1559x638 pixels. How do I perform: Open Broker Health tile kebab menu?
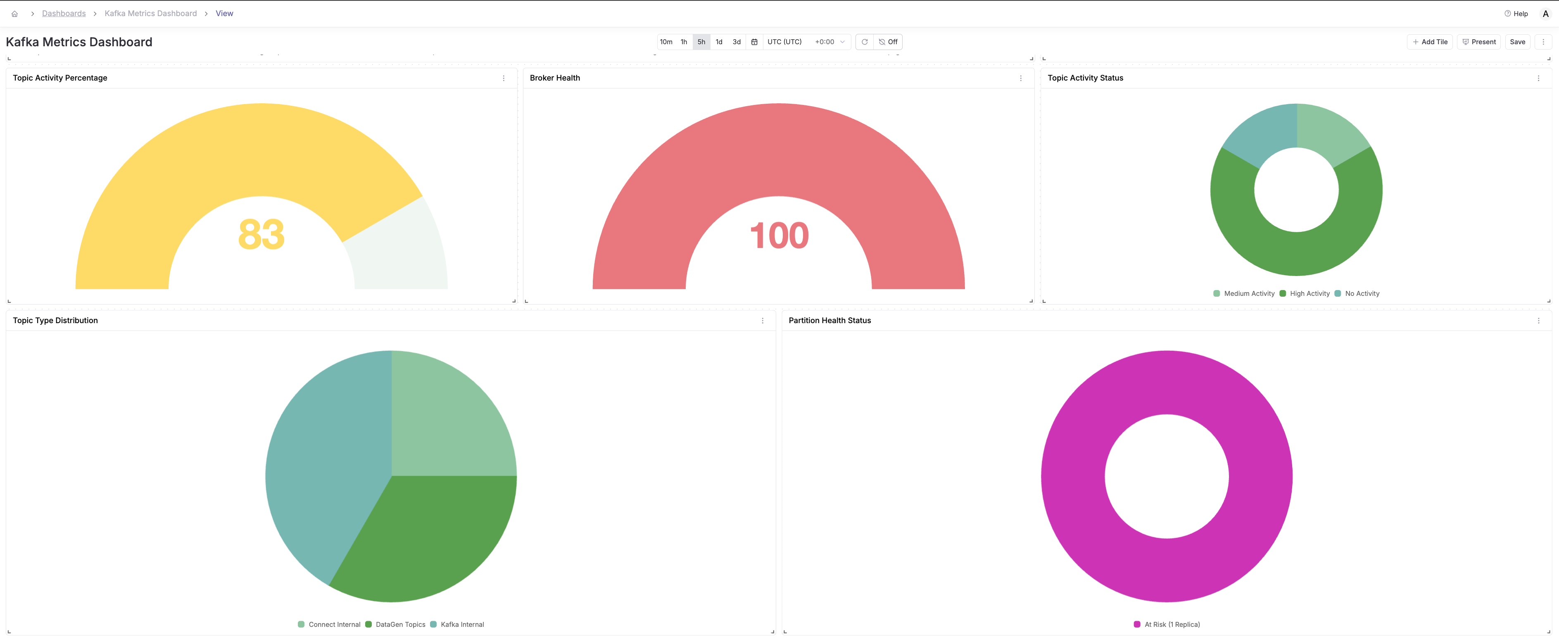click(1020, 78)
